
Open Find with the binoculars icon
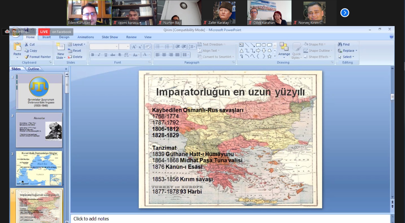pos(340,44)
